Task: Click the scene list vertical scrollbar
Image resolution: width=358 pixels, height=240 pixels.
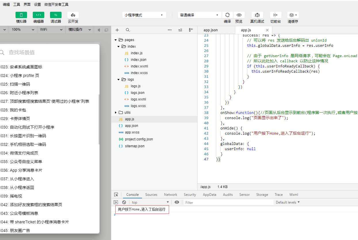Action: [99, 119]
